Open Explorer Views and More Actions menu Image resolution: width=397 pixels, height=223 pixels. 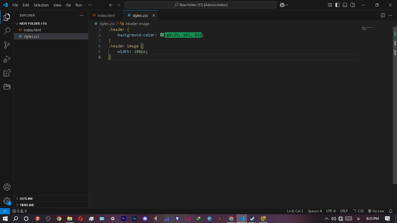point(81,15)
